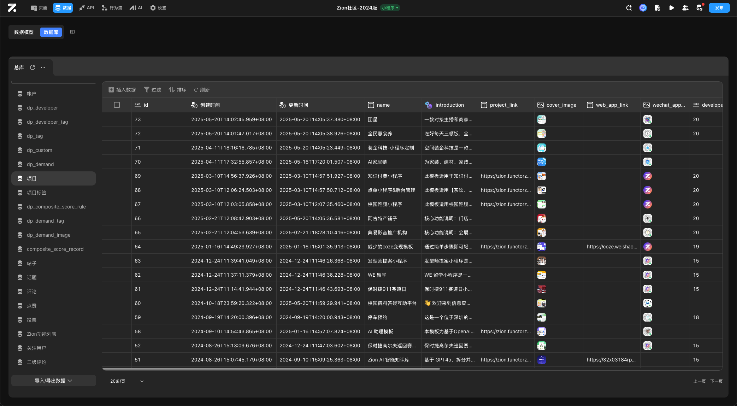Image resolution: width=737 pixels, height=406 pixels.
Task: Click the 刷新 refresh button
Action: click(x=202, y=90)
